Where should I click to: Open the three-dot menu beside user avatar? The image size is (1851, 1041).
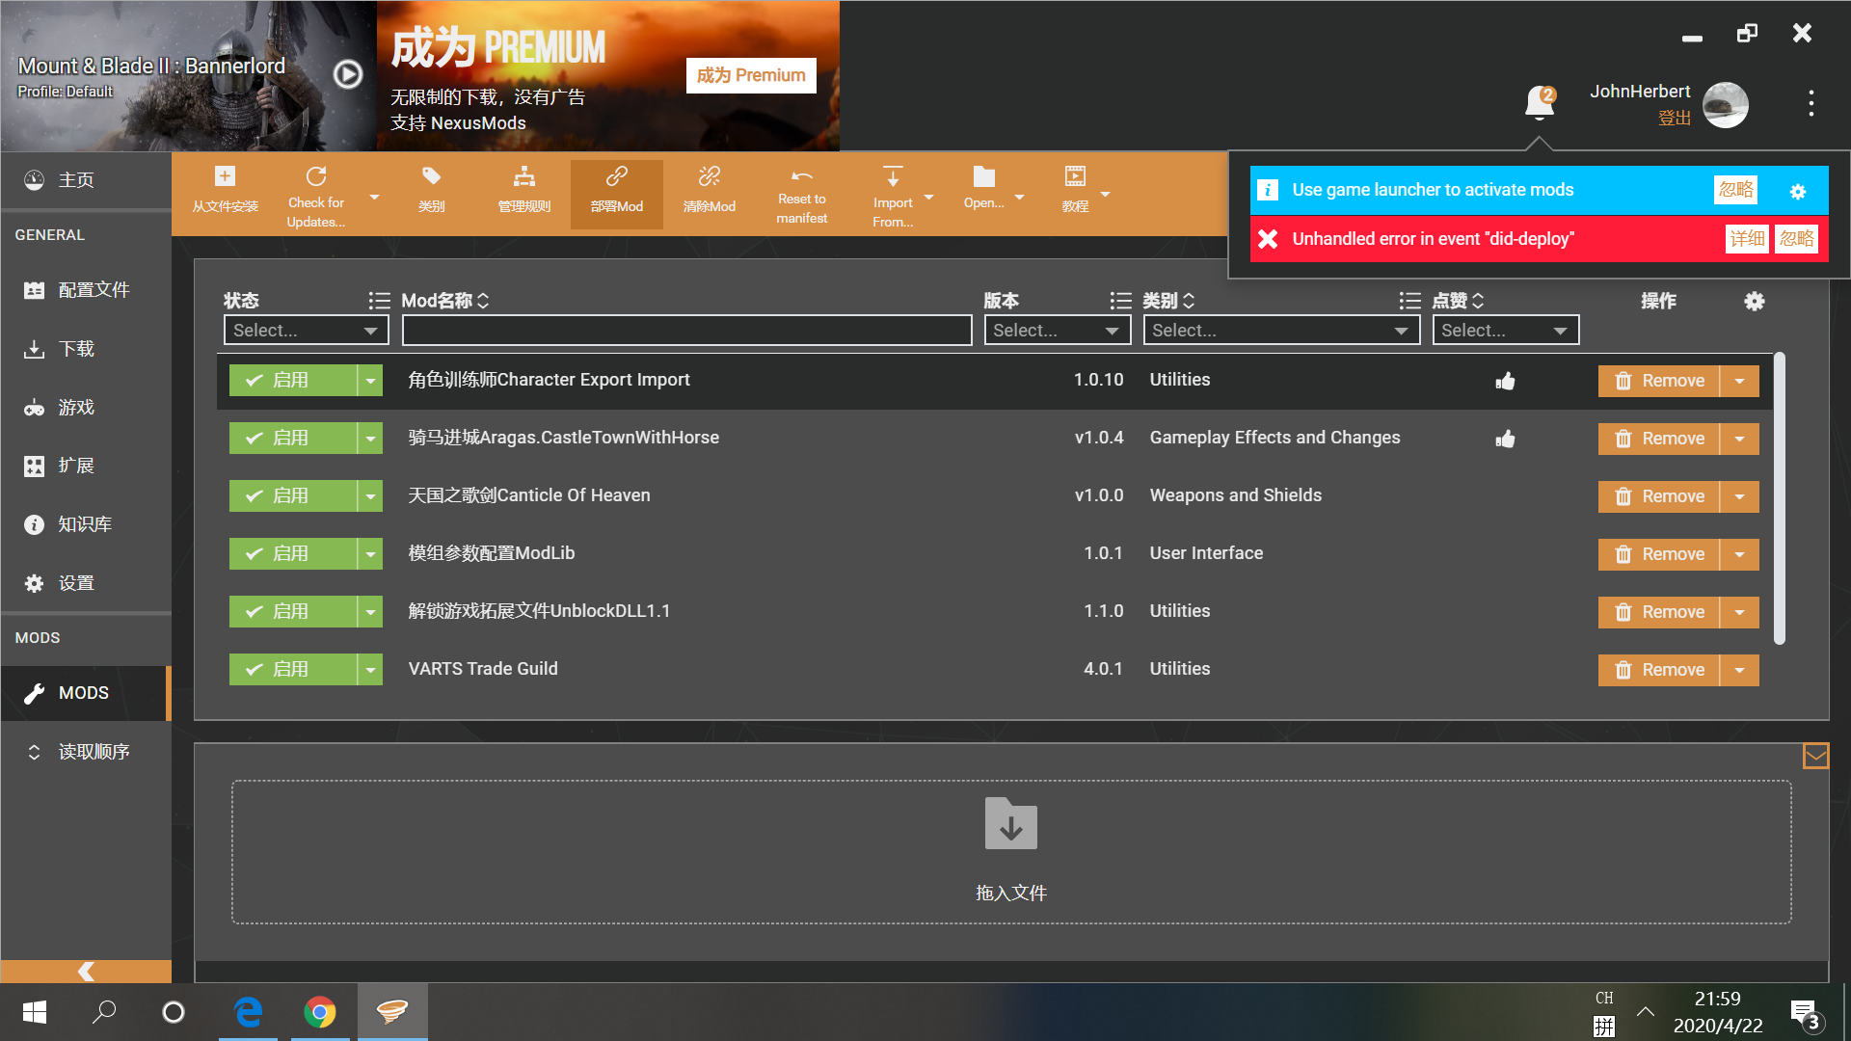point(1811,103)
